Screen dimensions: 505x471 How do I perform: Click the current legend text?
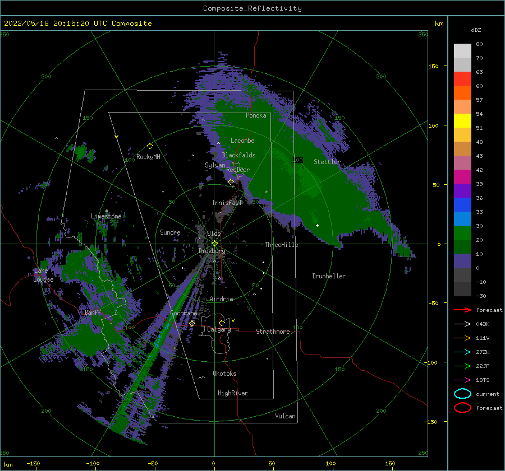point(488,394)
